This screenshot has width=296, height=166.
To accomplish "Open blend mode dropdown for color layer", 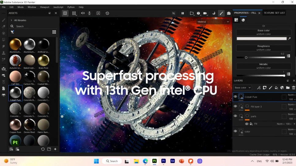I will click(291, 129).
